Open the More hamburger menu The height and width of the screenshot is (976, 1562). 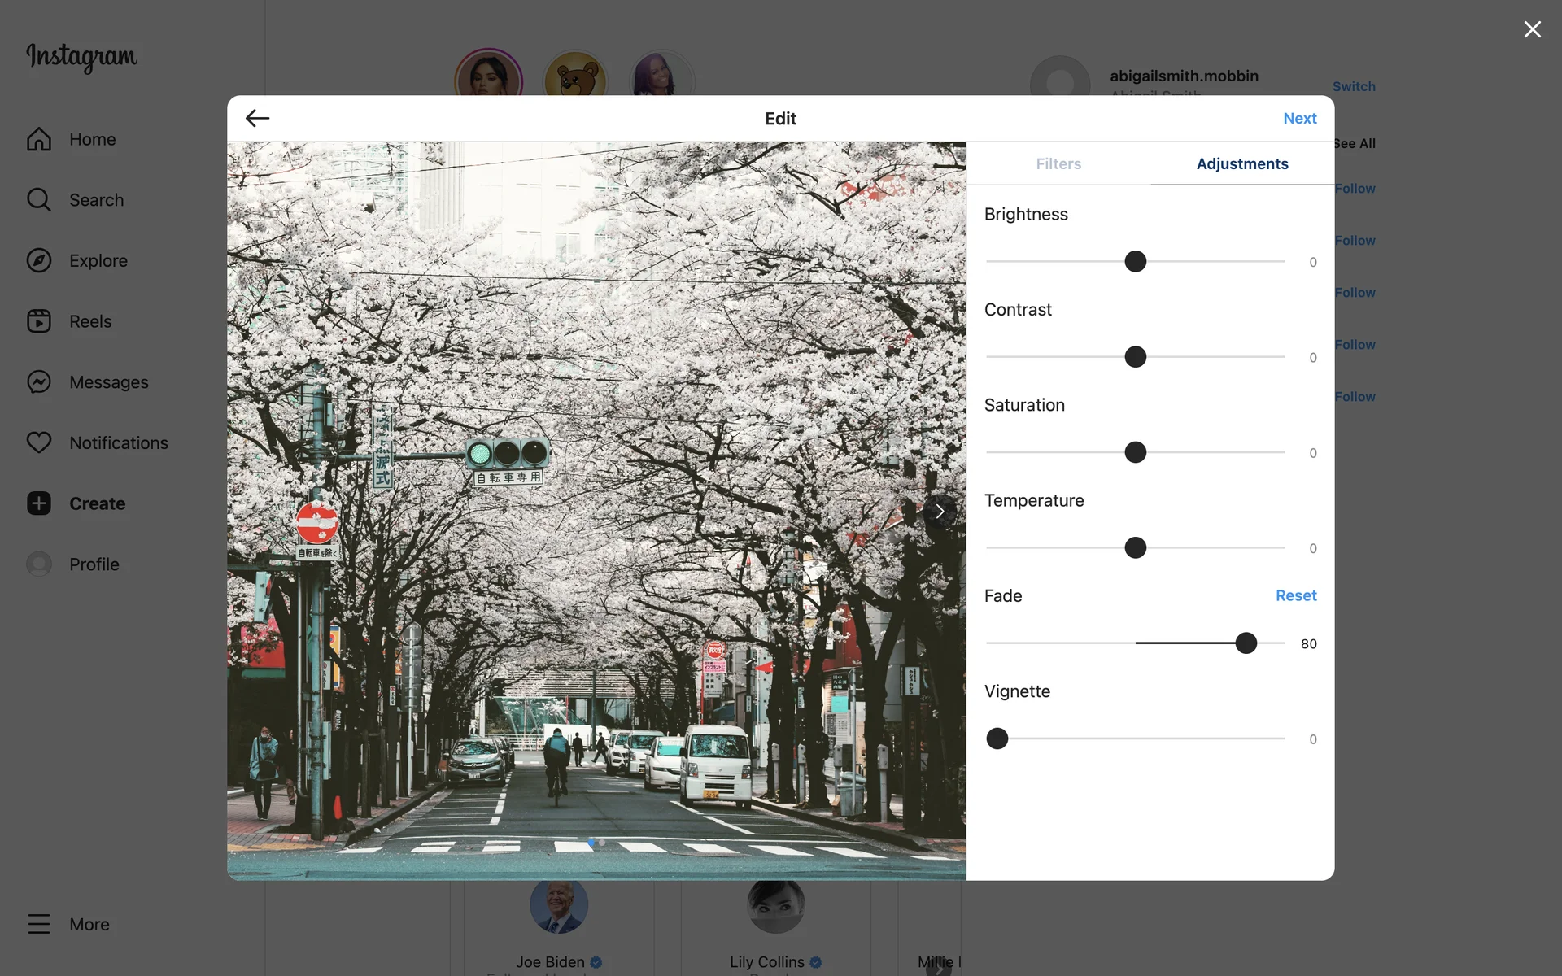pyautogui.click(x=38, y=924)
